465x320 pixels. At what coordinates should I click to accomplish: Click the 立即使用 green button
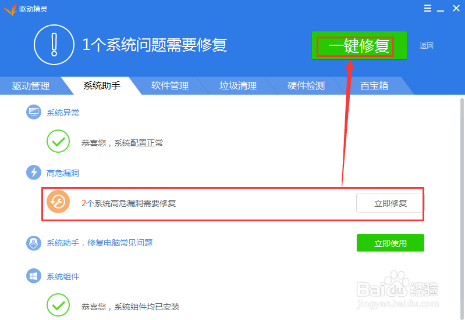pyautogui.click(x=391, y=243)
